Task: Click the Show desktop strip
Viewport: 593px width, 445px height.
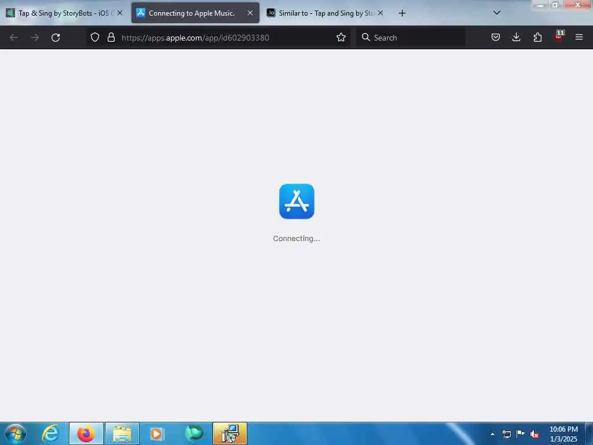Action: (x=589, y=433)
